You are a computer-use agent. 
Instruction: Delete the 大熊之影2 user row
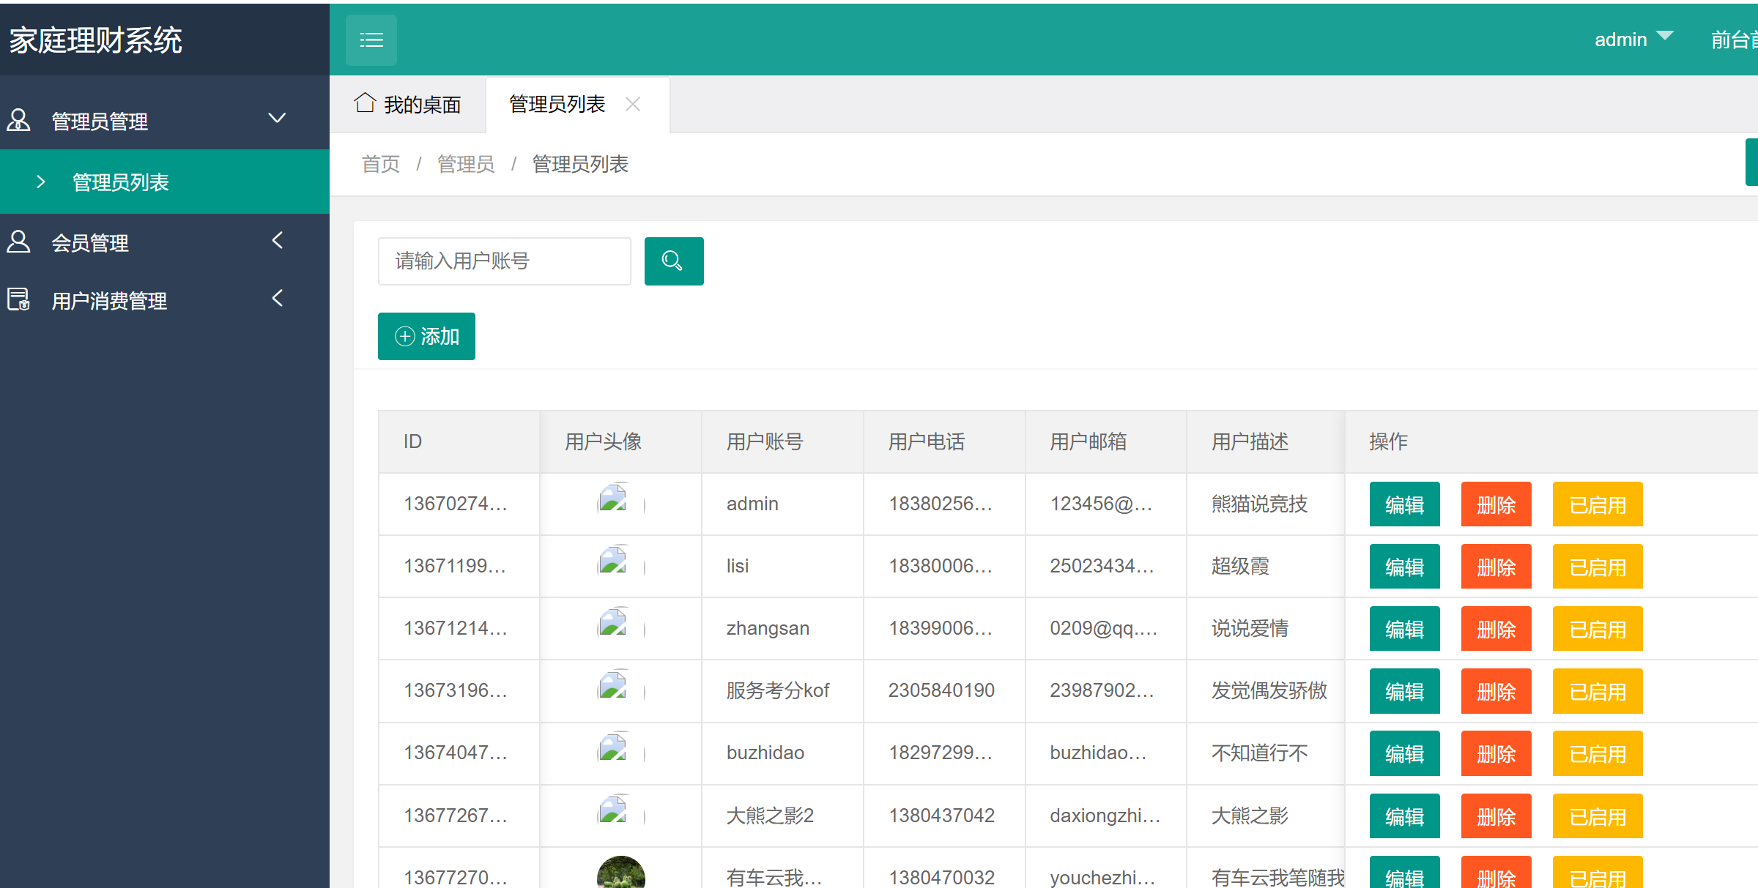tap(1496, 816)
